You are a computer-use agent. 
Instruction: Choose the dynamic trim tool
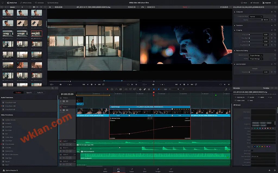[x=116, y=89]
